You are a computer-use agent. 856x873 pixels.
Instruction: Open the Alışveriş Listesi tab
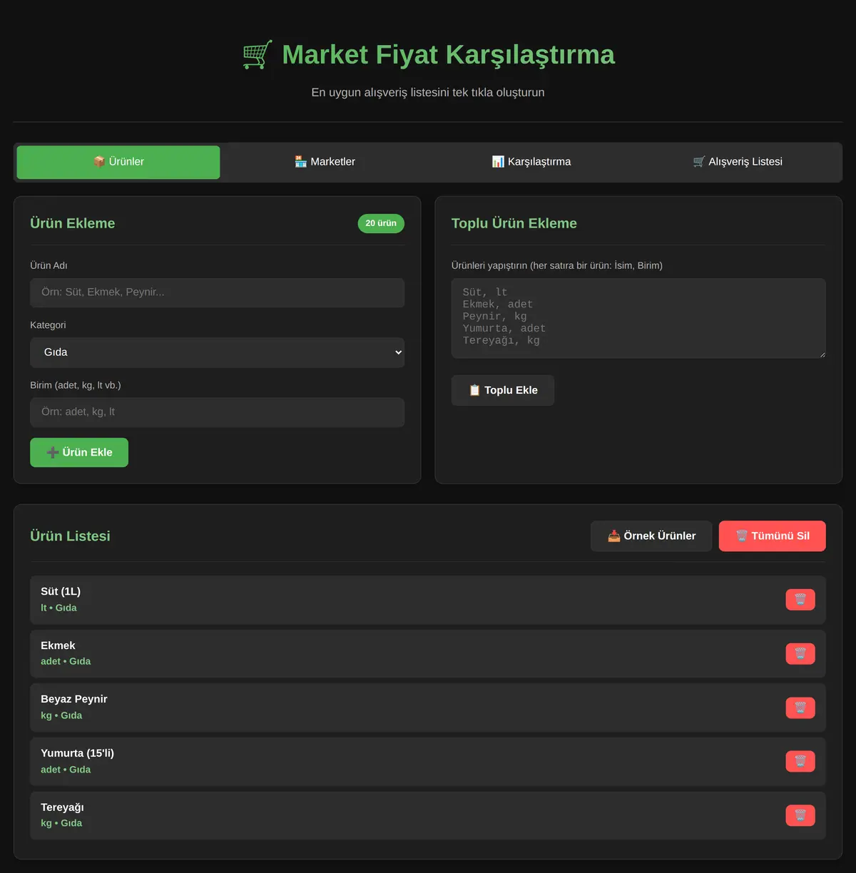[738, 162]
